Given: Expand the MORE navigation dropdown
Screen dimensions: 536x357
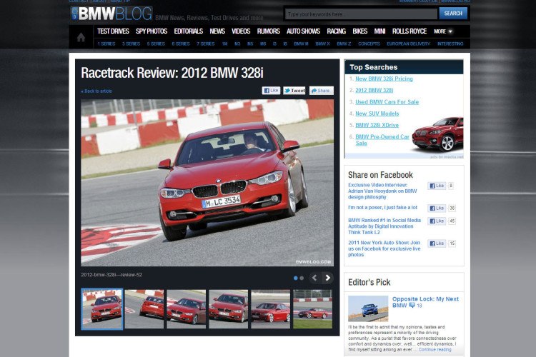Looking at the screenshot, I should click(x=443, y=31).
